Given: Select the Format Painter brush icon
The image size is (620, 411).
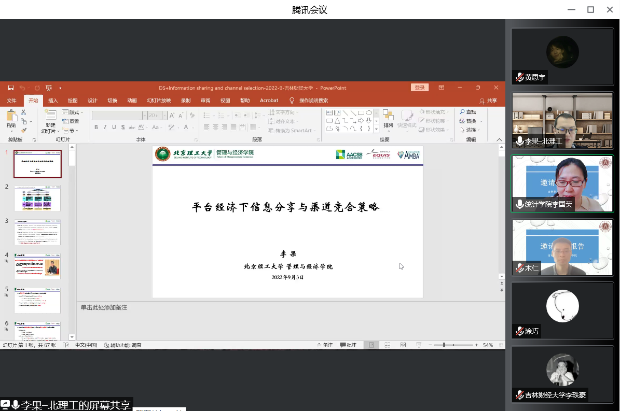Looking at the screenshot, I should [23, 131].
